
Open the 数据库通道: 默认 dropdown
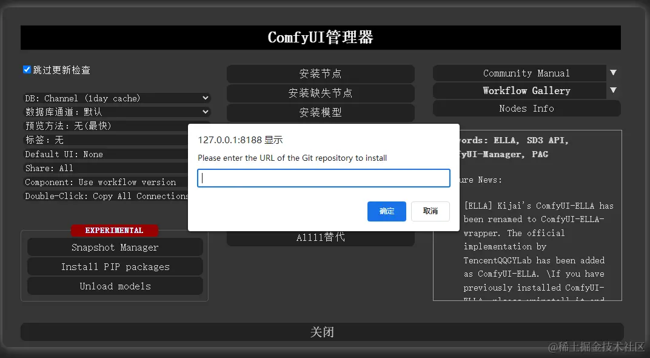[117, 112]
